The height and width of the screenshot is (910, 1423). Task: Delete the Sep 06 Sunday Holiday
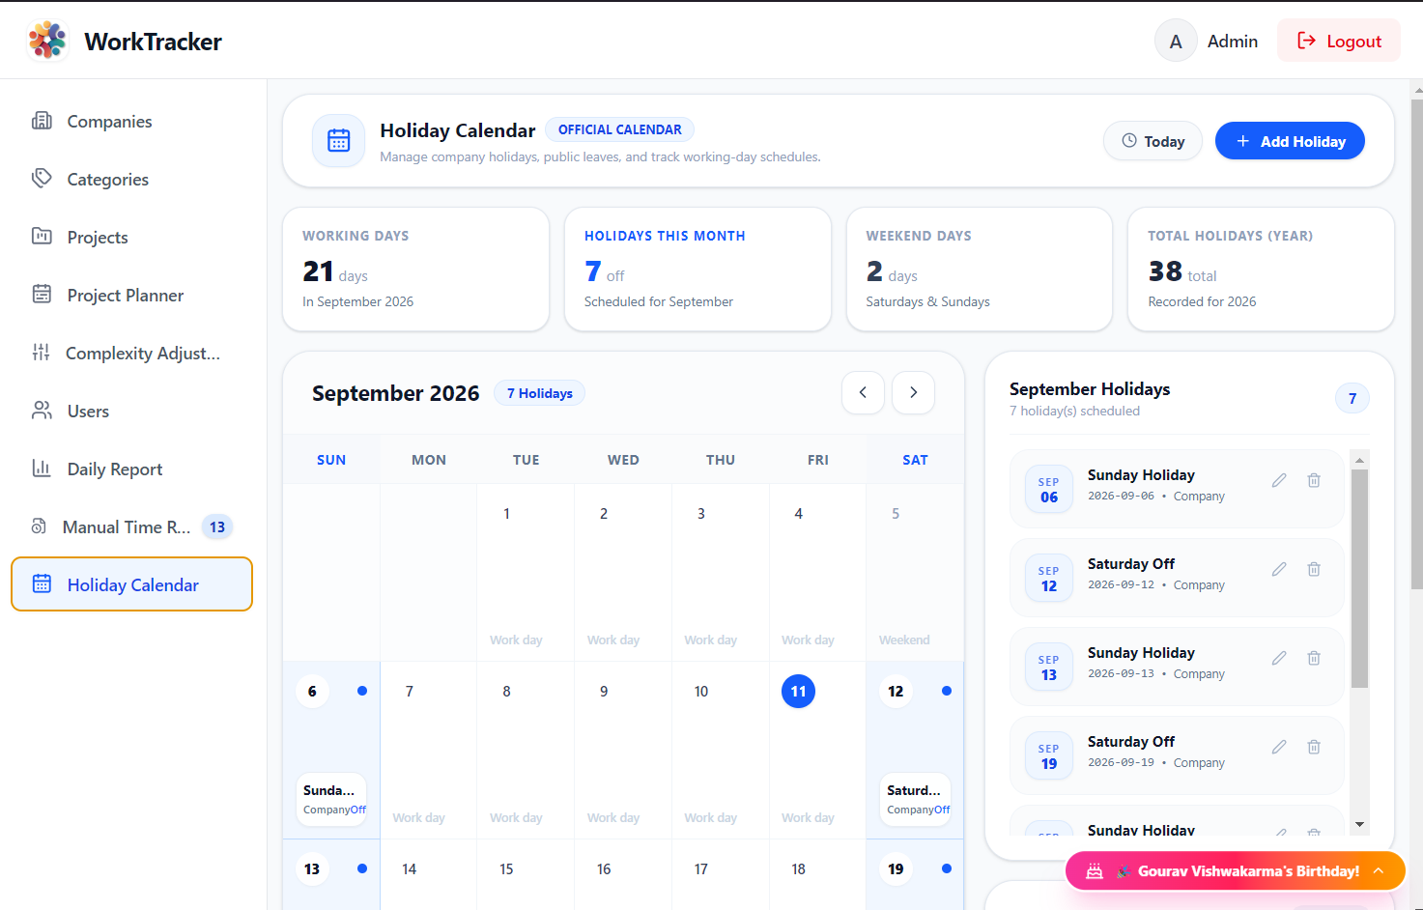click(1314, 480)
